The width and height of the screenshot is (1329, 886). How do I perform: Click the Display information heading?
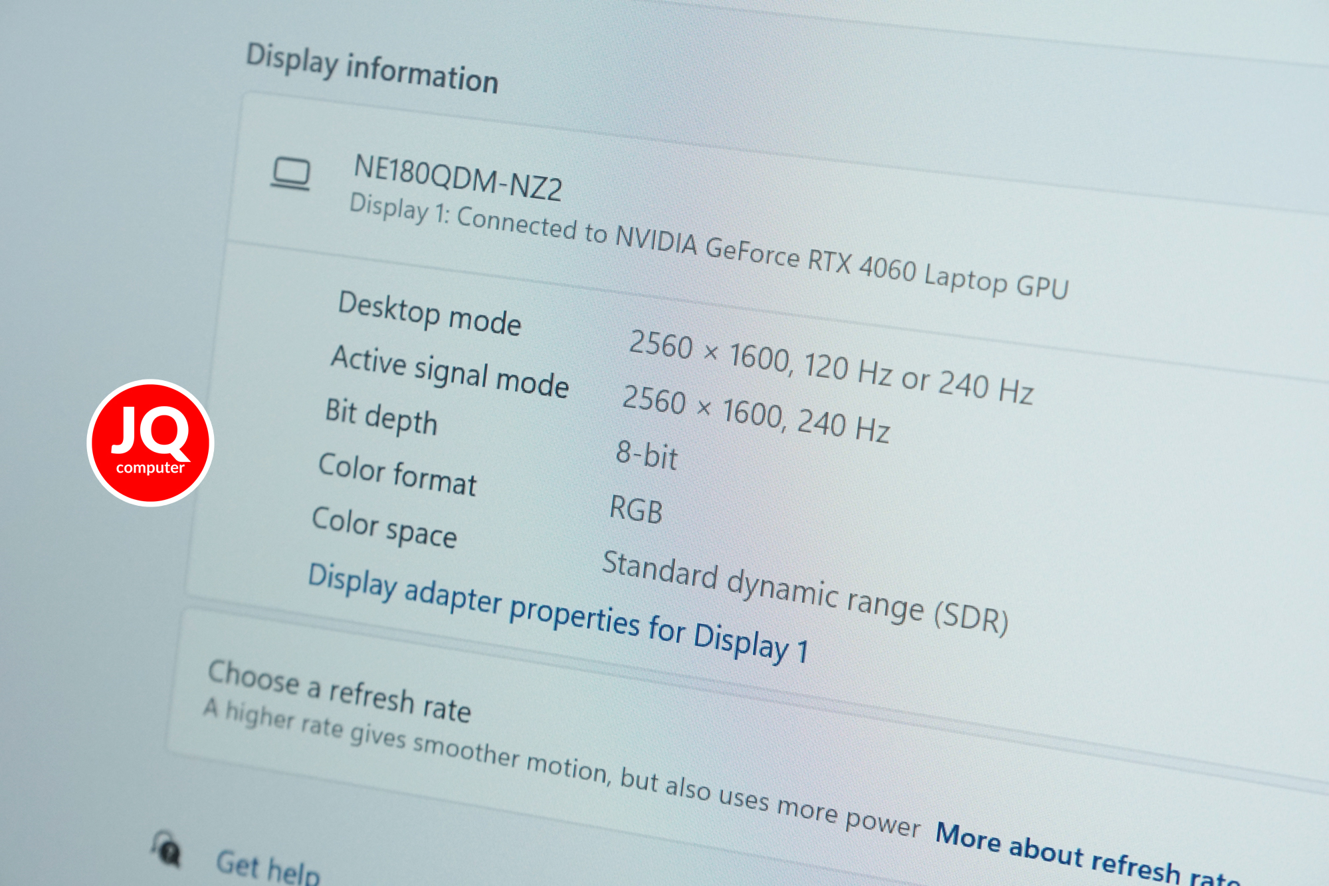[372, 68]
